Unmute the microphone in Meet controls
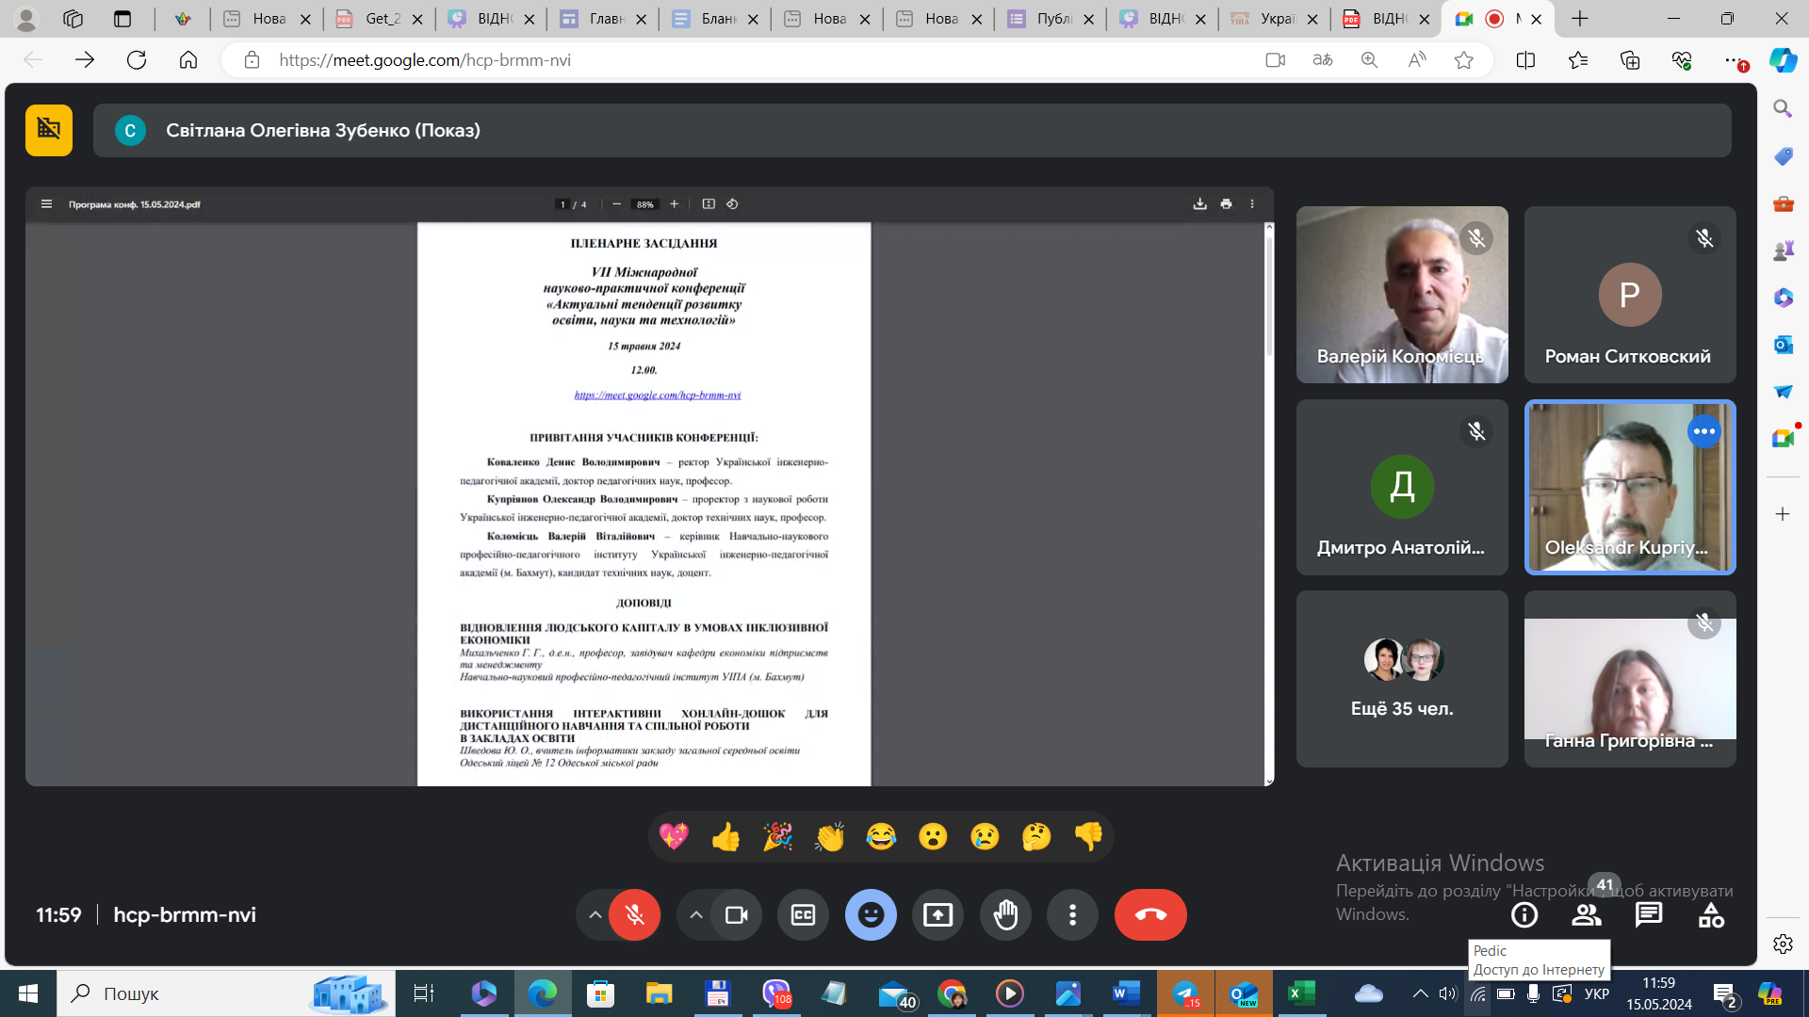The height and width of the screenshot is (1017, 1809). coord(634,914)
